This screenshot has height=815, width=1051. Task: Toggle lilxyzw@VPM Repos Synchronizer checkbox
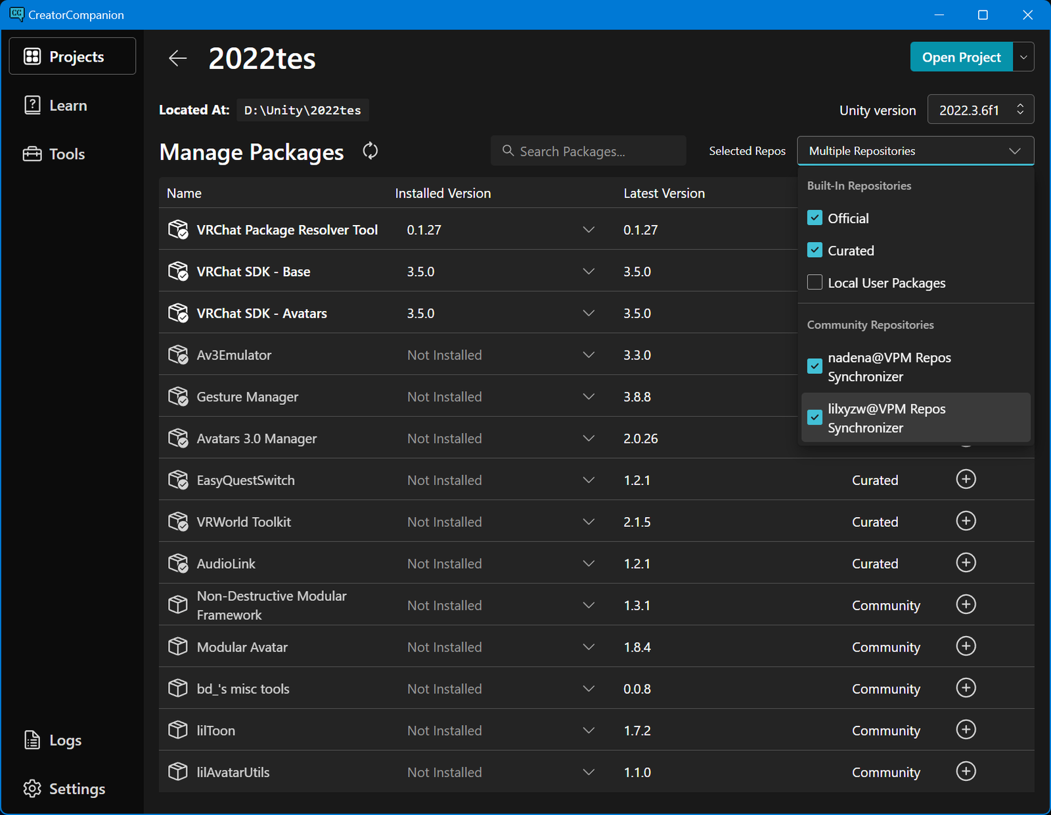pos(815,417)
